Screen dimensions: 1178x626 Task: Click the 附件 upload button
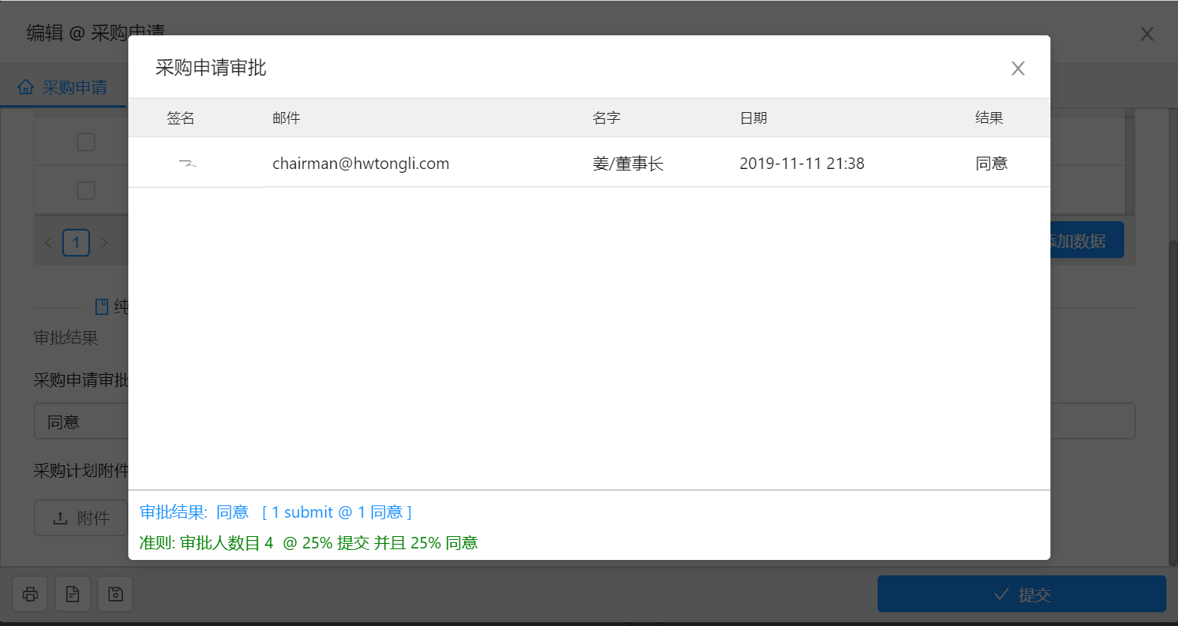click(x=81, y=518)
